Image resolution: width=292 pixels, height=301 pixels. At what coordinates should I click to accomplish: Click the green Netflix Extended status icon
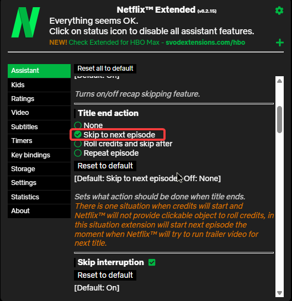pyautogui.click(x=26, y=22)
